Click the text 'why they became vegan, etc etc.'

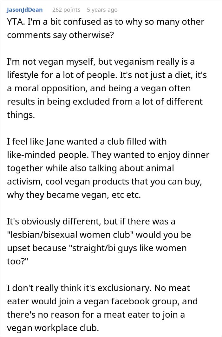74,195
